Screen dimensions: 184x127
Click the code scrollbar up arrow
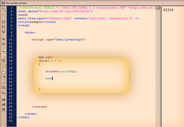[x=158, y=8]
